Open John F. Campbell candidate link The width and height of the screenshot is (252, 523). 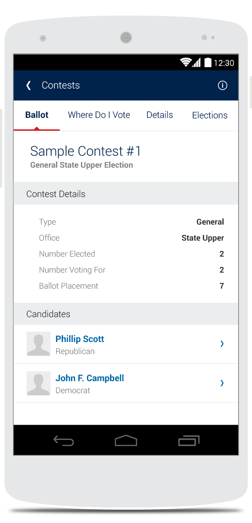pos(90,378)
